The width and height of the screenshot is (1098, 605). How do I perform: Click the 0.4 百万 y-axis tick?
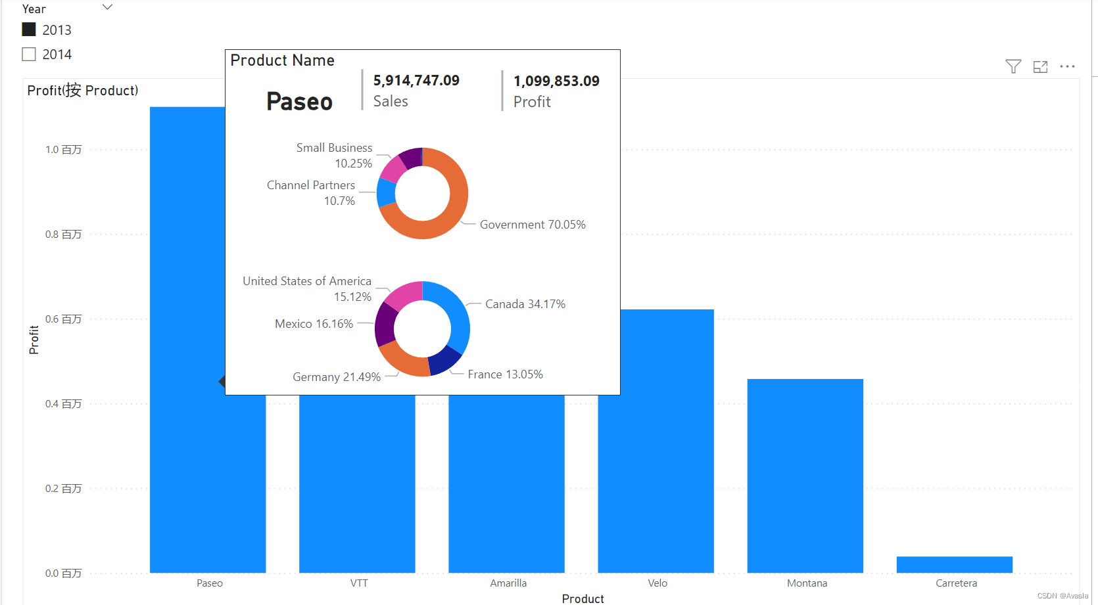click(63, 404)
